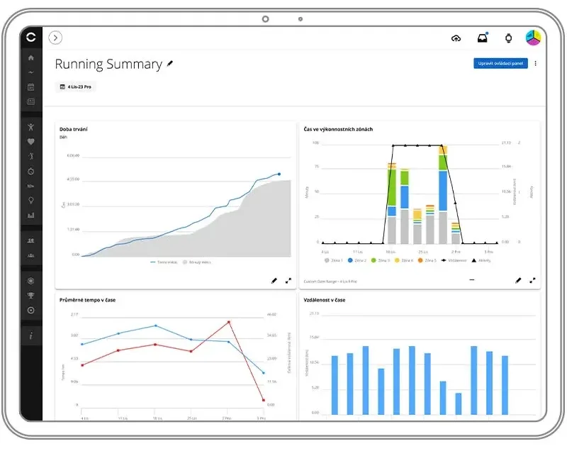
Task: Go to Home in the sidebar
Action: (x=30, y=57)
